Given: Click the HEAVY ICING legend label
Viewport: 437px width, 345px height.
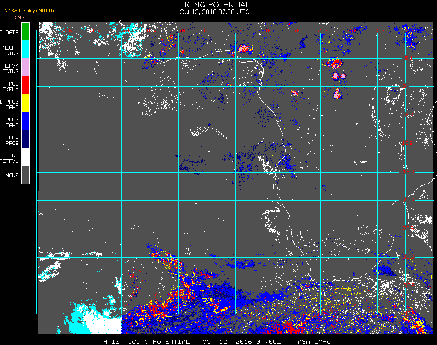Looking at the screenshot, I should pos(10,69).
